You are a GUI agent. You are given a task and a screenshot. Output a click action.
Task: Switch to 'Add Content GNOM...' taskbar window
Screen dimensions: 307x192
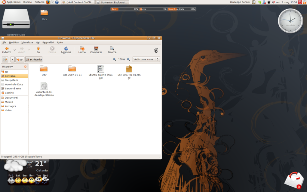(78, 2)
